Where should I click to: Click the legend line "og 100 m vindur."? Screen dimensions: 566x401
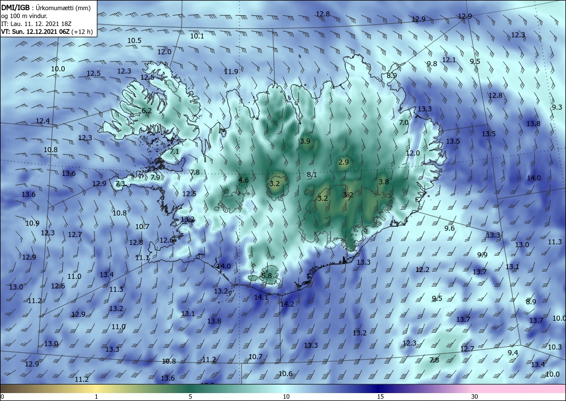point(24,16)
